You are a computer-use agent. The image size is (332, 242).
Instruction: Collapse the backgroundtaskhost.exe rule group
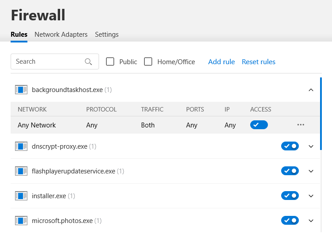point(311,90)
